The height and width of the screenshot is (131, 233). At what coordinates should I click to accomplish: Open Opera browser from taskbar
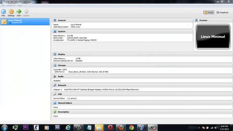point(110,128)
